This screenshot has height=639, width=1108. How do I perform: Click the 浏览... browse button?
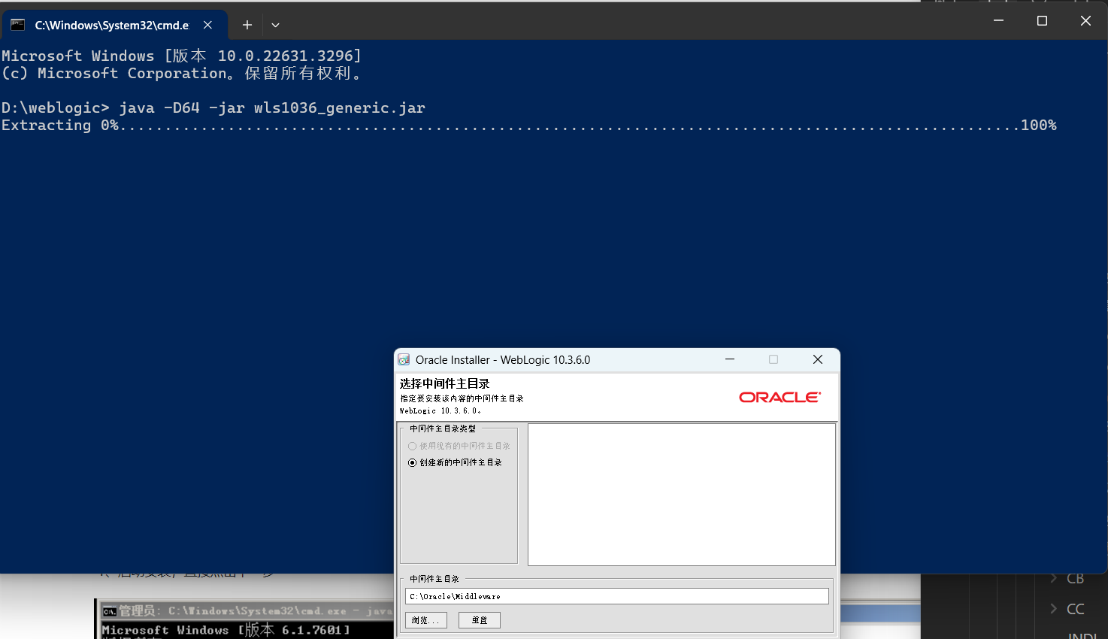click(x=426, y=620)
